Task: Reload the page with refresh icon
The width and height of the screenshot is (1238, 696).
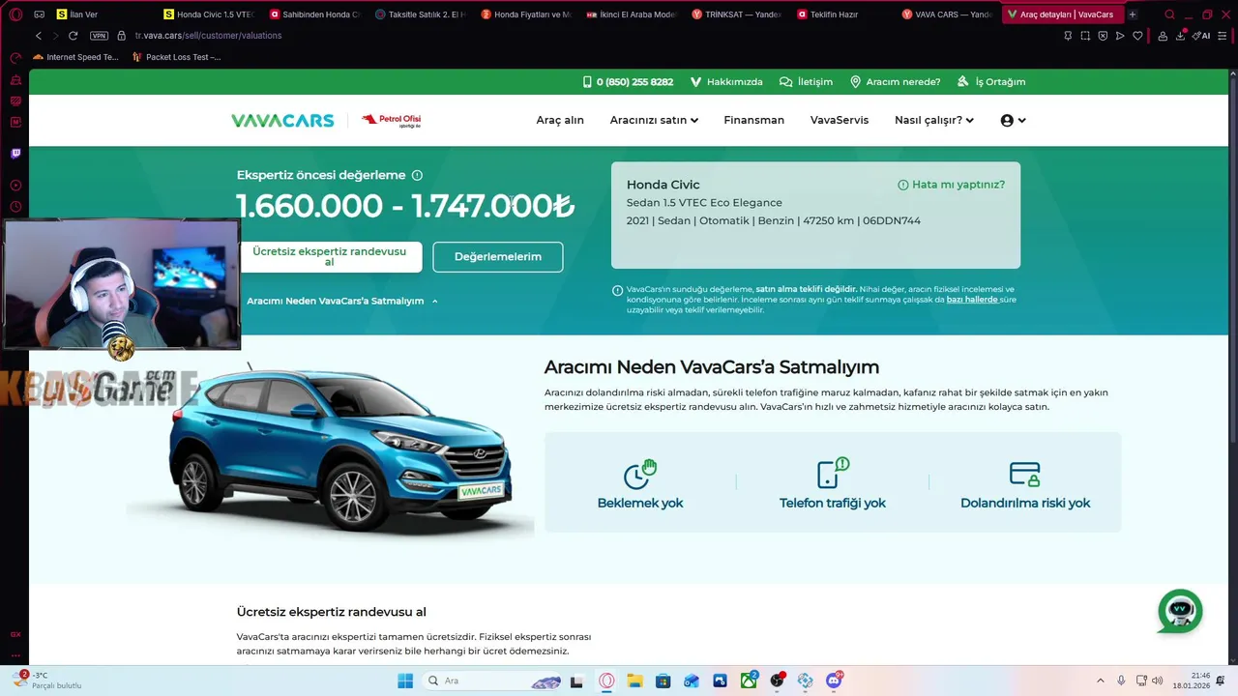Action: (73, 36)
